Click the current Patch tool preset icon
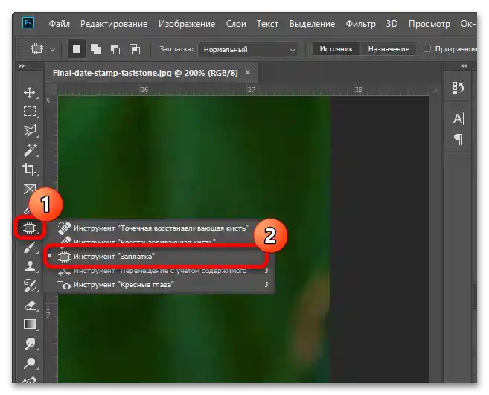The width and height of the screenshot is (489, 395). click(36, 49)
